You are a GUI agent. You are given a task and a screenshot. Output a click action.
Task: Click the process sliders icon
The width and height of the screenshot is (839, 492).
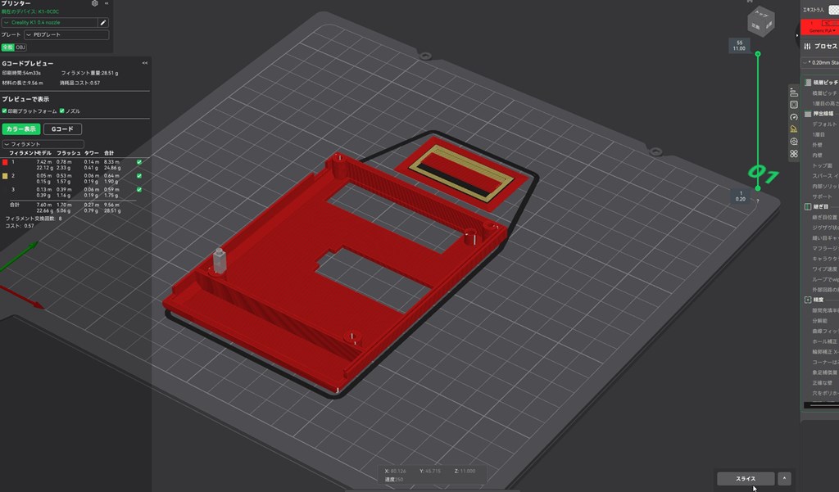click(807, 47)
